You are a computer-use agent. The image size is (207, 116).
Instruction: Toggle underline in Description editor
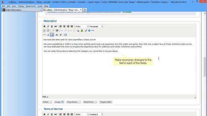(x=52, y=26)
